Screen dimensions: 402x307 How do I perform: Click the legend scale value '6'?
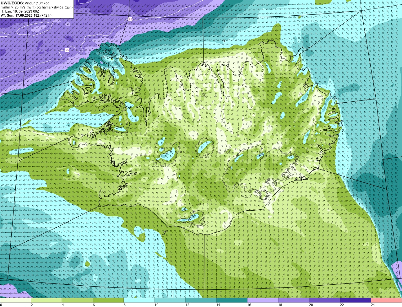pyautogui.click(x=93, y=305)
